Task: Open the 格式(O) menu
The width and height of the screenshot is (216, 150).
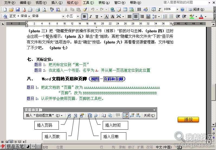Action: [73, 3]
